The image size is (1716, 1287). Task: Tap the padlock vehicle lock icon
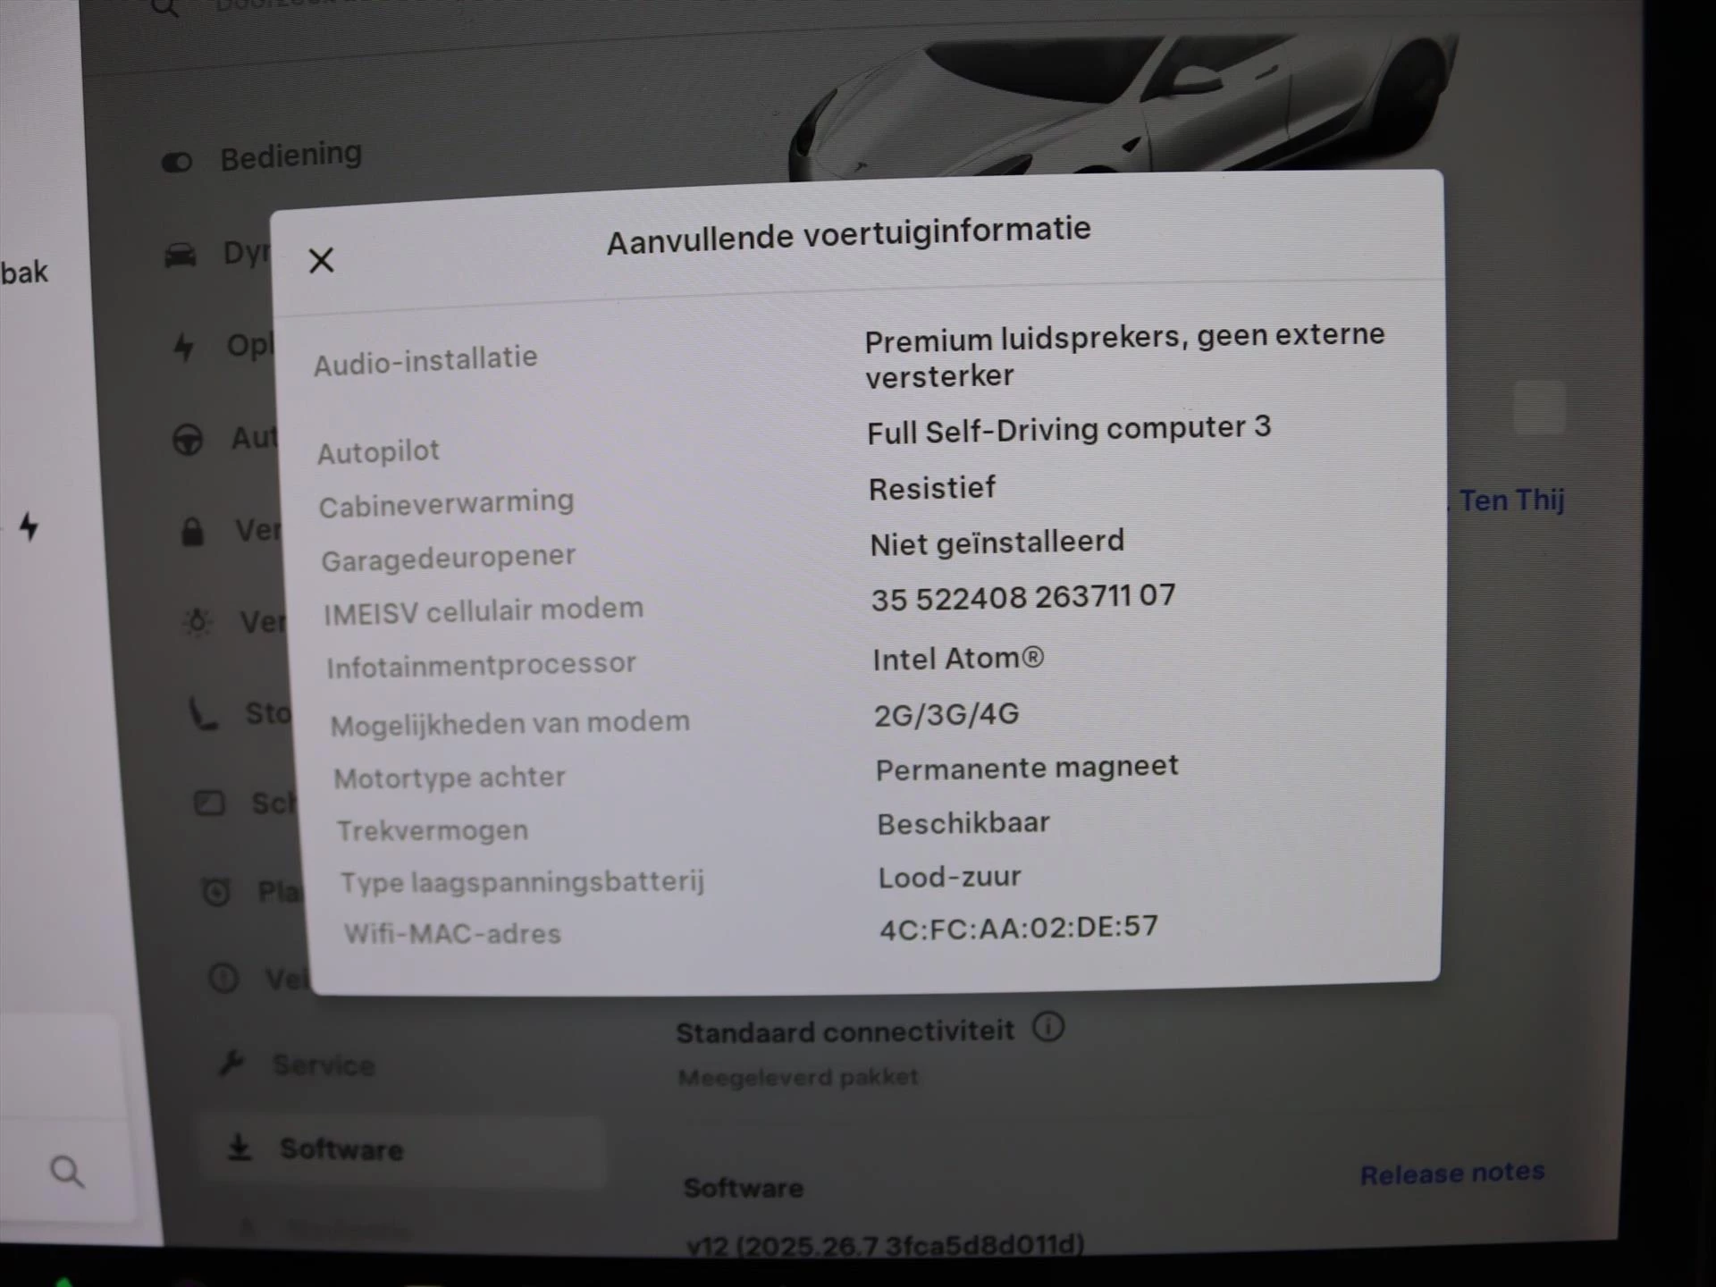pyautogui.click(x=192, y=532)
